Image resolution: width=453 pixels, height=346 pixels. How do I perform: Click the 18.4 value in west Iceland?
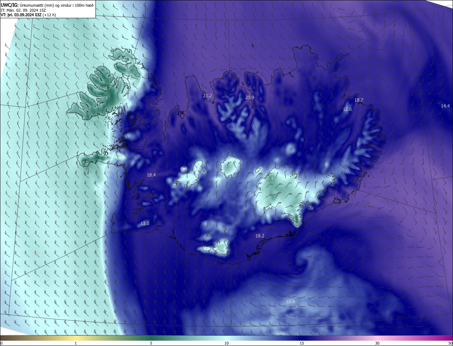151,175
